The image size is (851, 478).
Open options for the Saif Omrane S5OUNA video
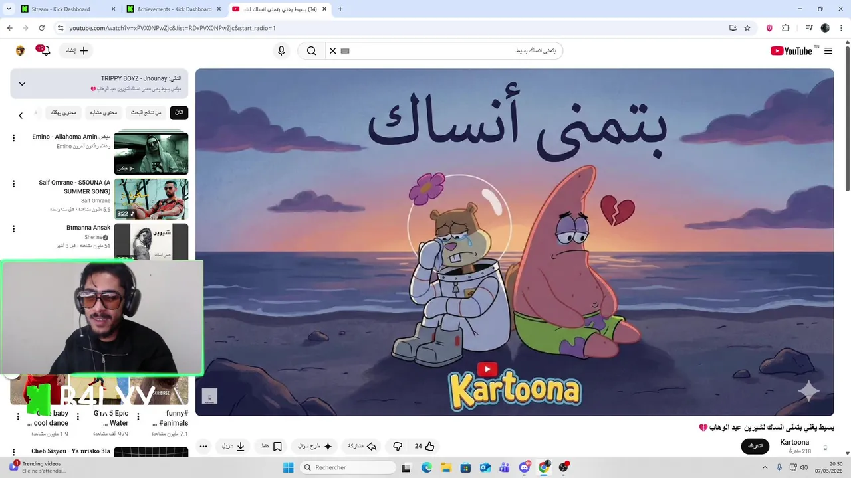[x=13, y=184]
